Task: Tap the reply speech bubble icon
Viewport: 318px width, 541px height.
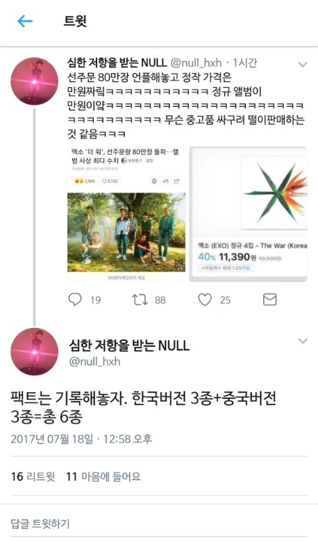Action: tap(75, 300)
